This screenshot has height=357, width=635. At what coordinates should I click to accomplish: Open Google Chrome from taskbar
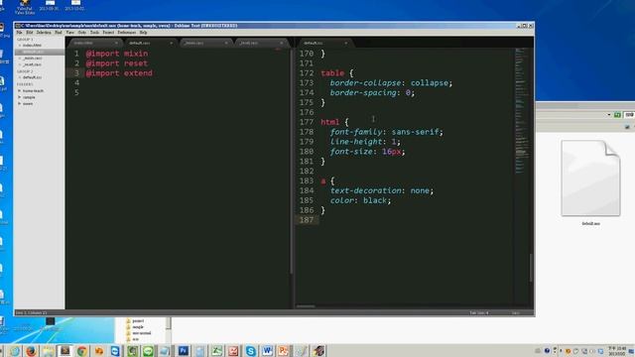81,351
